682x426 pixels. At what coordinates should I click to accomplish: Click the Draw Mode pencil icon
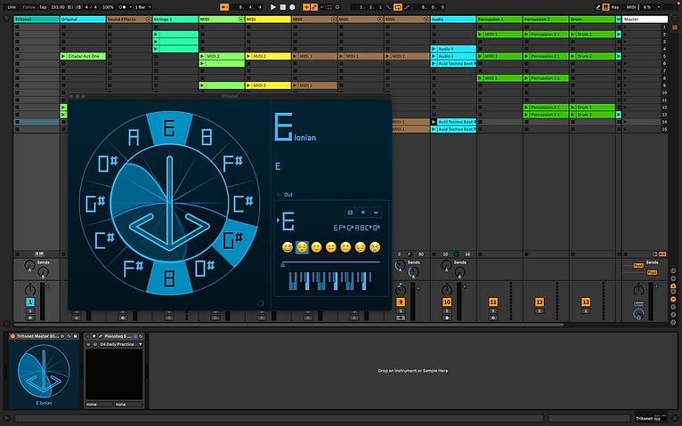[598, 7]
